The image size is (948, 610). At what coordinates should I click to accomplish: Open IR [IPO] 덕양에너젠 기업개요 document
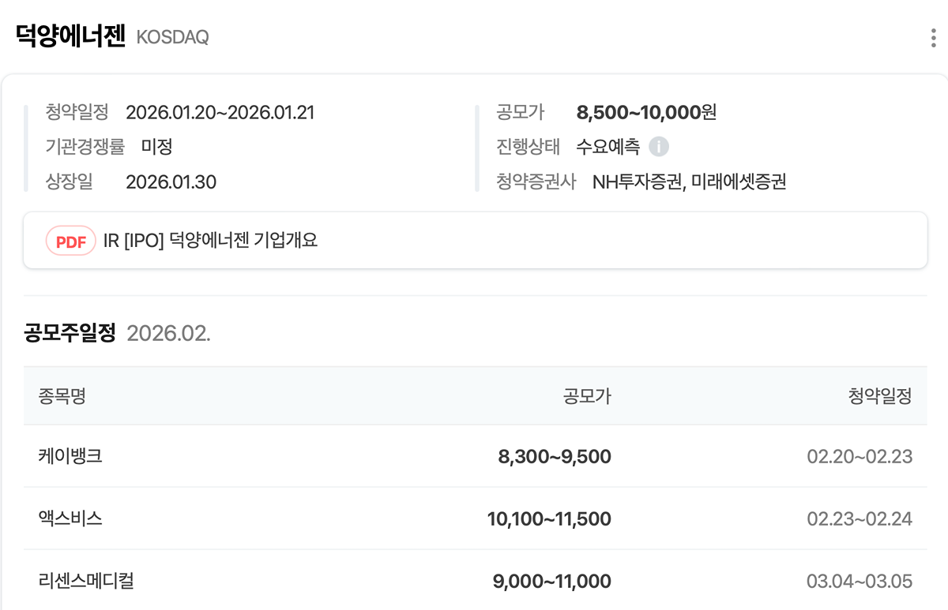click(210, 241)
